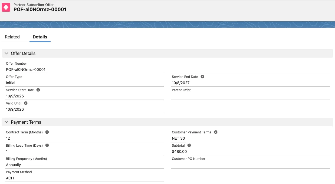335x184 pixels.
Task: Click the Subtotal value $480.00
Action: pos(179,152)
